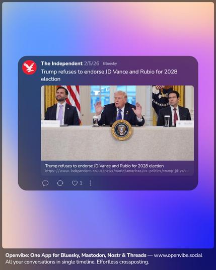Open the reply comment bubble icon
The image size is (216, 270).
click(45, 183)
